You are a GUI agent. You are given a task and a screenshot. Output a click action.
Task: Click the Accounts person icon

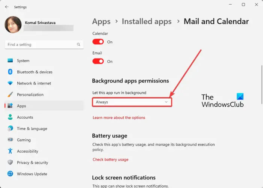pyautogui.click(x=10, y=117)
